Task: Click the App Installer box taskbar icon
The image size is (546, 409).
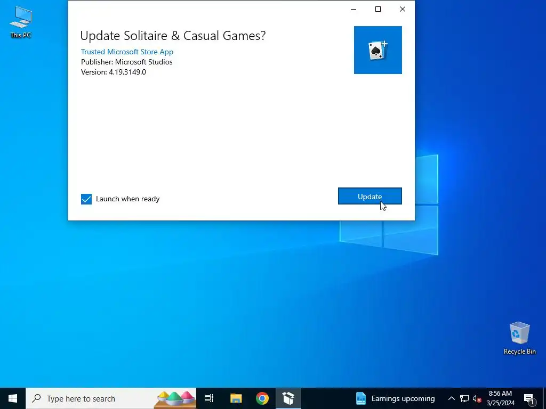Action: click(x=288, y=398)
